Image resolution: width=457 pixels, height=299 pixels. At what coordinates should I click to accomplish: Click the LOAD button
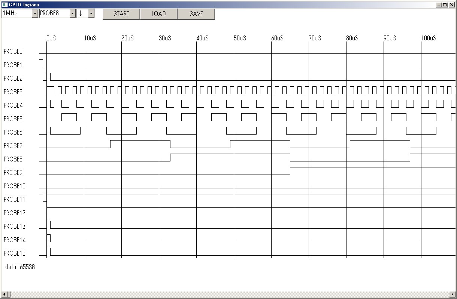coord(159,14)
